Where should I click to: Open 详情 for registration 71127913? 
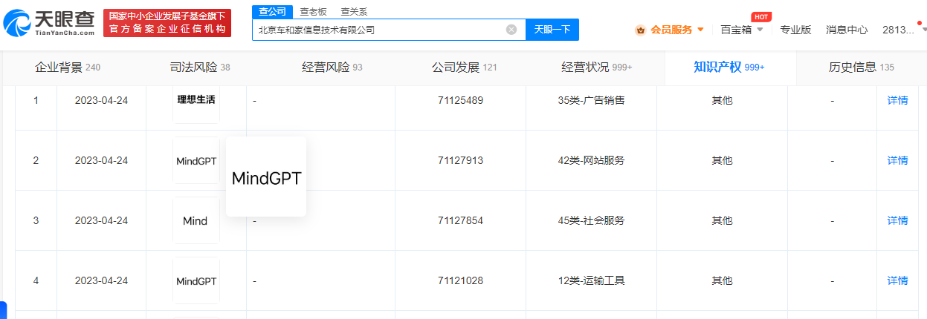click(897, 160)
